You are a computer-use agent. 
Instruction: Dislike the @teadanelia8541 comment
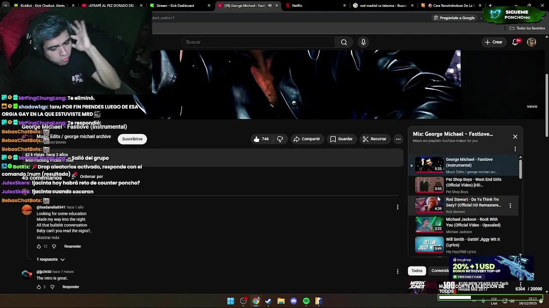click(54, 246)
